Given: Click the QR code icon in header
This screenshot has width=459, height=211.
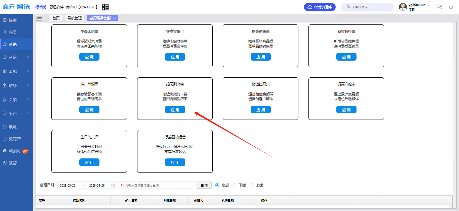Looking at the screenshot, I should click(105, 7).
